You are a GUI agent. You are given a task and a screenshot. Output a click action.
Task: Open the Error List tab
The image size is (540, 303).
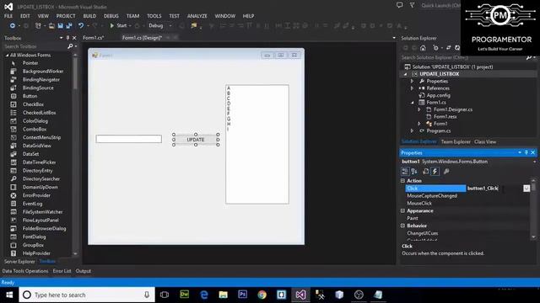tap(62, 271)
